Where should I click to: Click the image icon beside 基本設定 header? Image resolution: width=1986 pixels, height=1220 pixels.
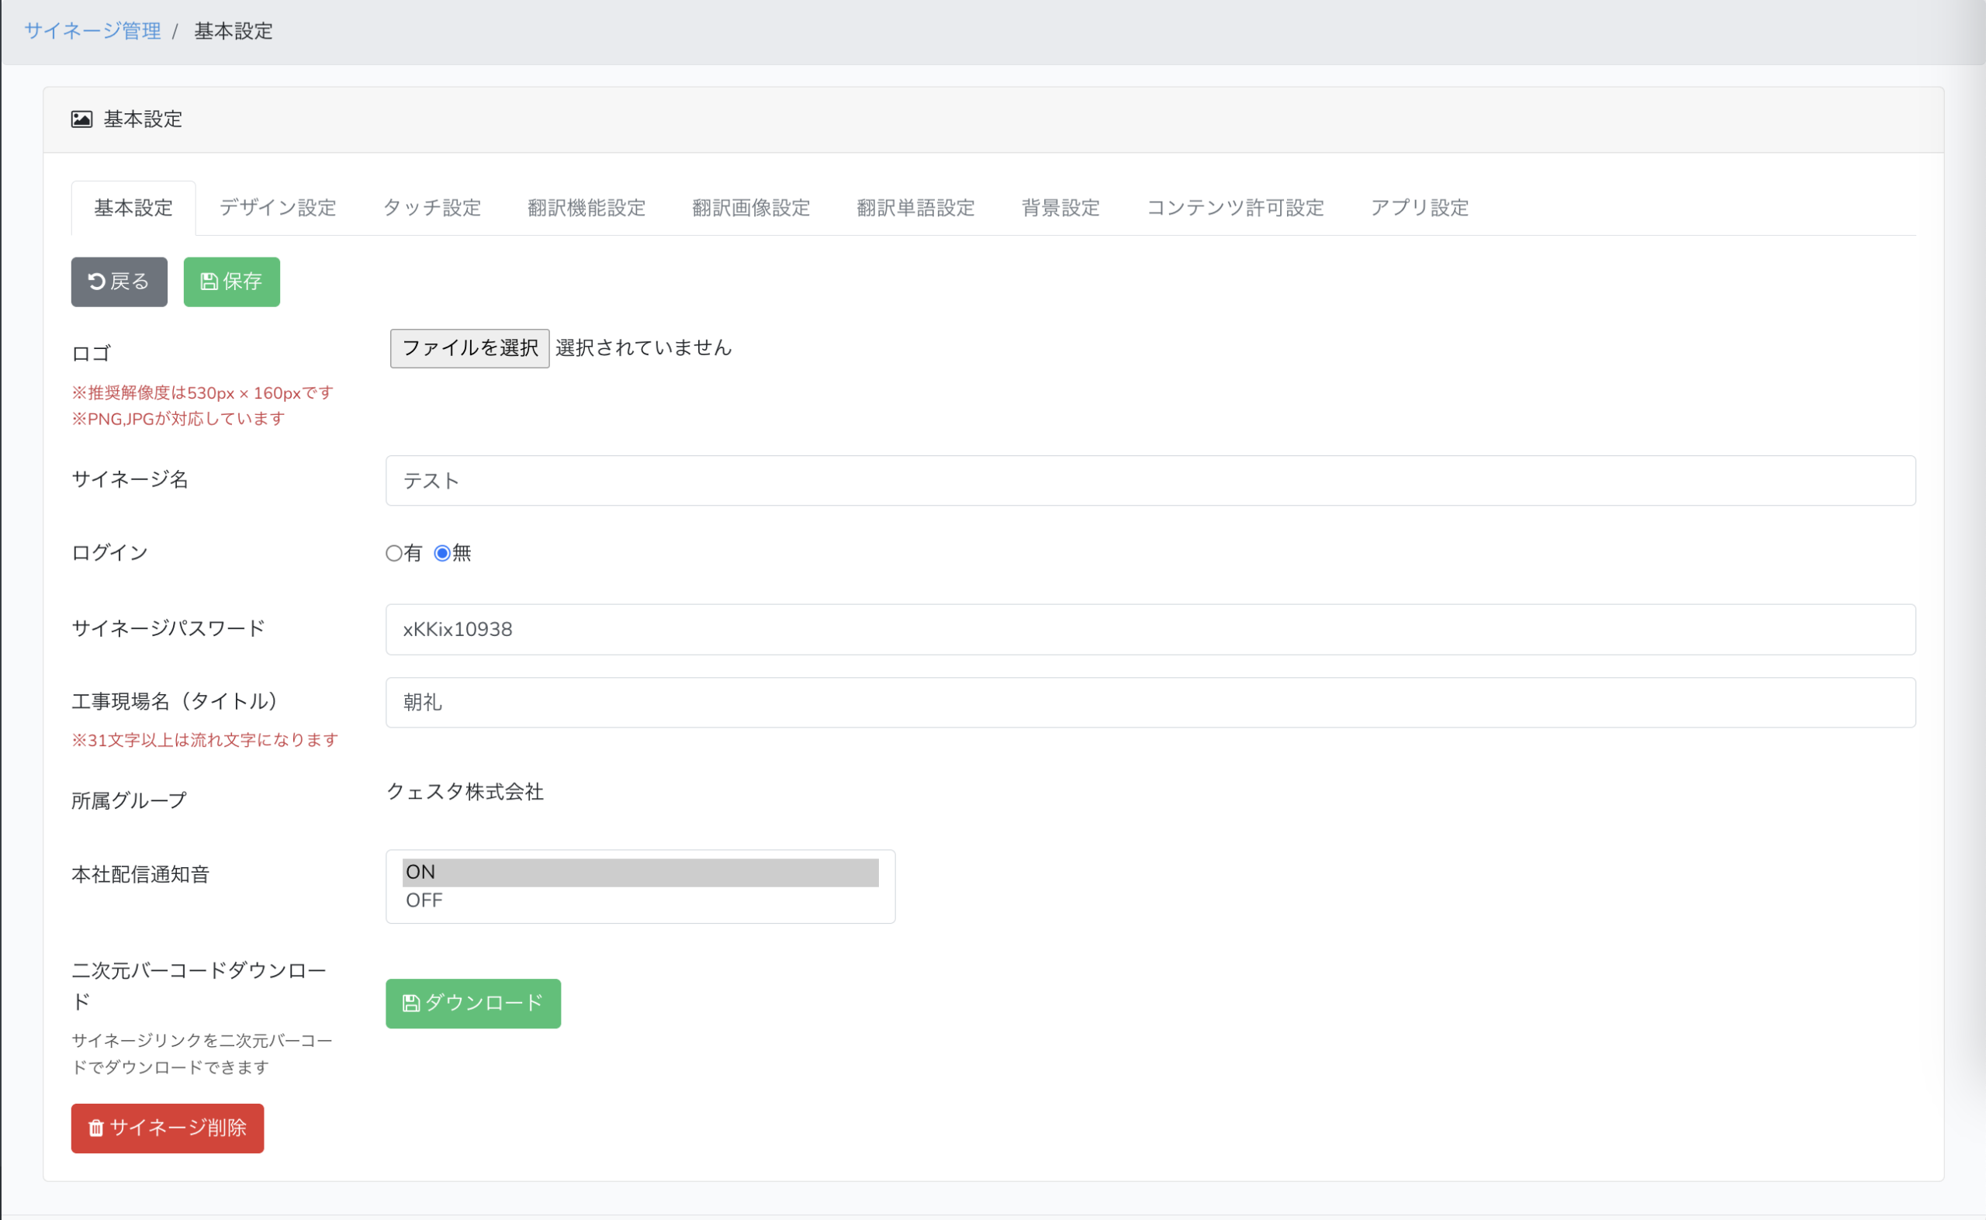(x=81, y=119)
